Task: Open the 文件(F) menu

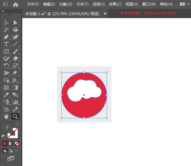Action: tap(33, 4)
